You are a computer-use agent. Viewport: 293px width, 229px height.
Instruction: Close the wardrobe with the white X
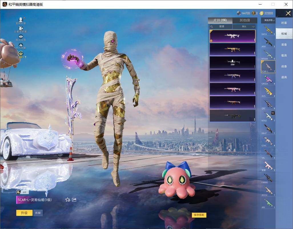288,13
